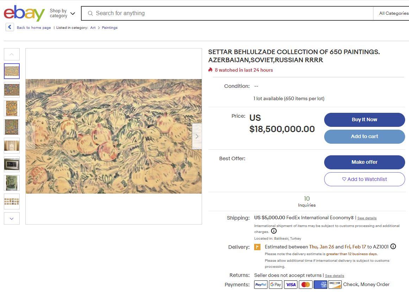Click the Google Pay payment icon
Screen dimensions: 409x292
coord(276,285)
